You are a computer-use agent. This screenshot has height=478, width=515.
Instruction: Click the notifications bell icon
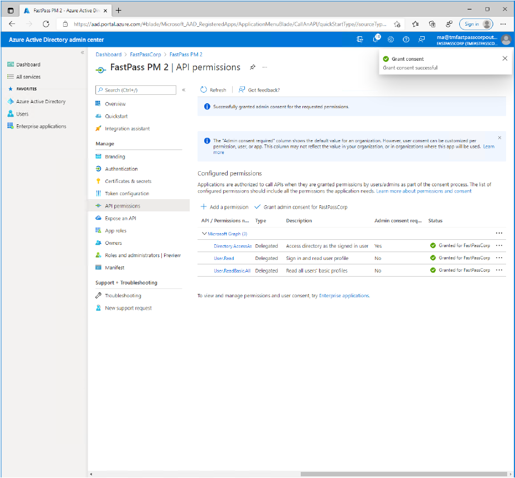[376, 40]
